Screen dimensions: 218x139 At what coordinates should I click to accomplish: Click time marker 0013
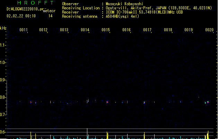(x=64, y=30)
